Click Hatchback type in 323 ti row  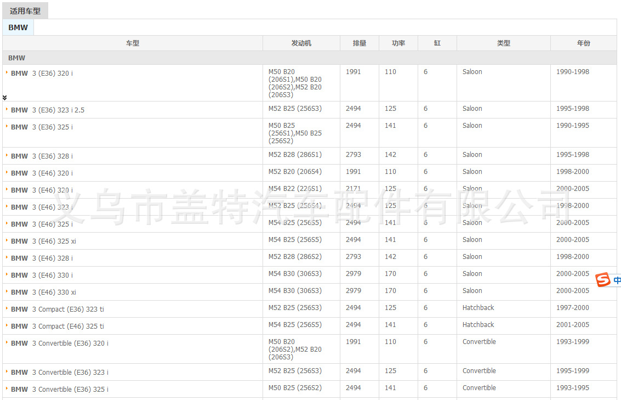tap(478, 308)
